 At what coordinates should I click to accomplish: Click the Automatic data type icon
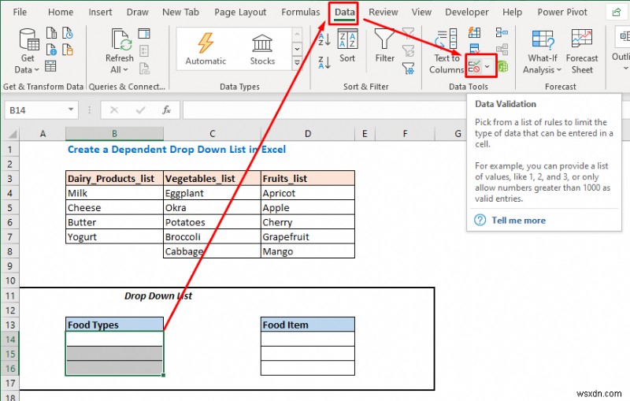tap(206, 50)
